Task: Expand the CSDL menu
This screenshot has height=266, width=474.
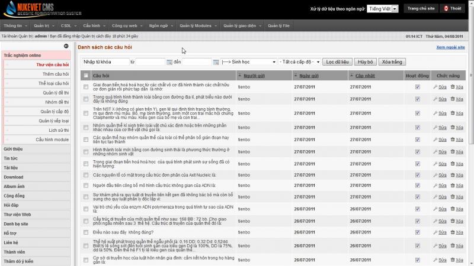Action: tap(68, 25)
